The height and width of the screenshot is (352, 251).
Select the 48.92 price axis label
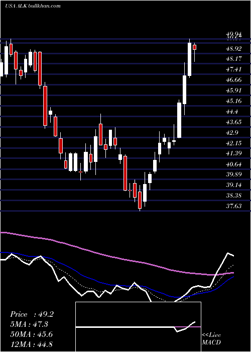click(234, 48)
